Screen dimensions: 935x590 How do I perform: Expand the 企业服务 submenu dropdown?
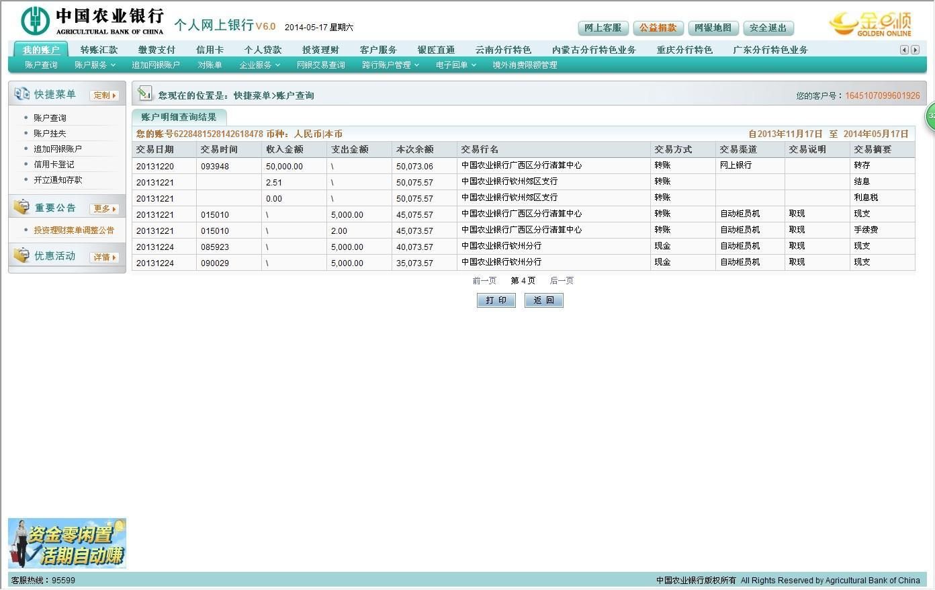259,65
